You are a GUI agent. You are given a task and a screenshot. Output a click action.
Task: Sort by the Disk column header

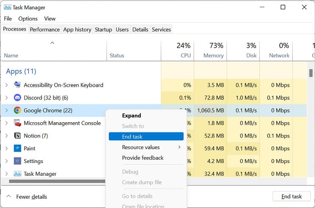243,51
